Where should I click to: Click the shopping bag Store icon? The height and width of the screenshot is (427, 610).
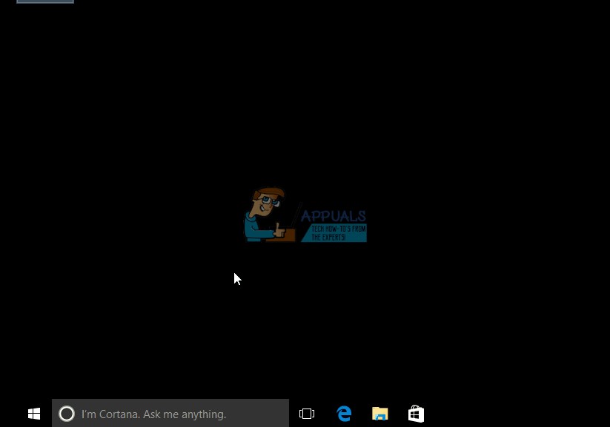[415, 414]
